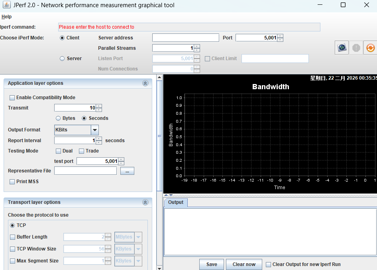377x270 pixels.
Task: Browse for a Representative File with the ... button
Action: (x=127, y=171)
